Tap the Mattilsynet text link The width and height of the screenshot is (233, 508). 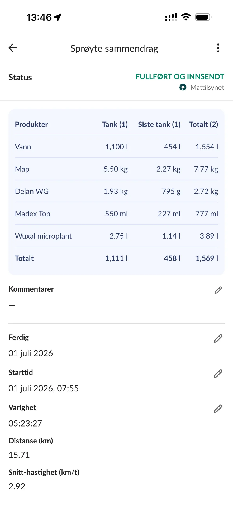207,87
